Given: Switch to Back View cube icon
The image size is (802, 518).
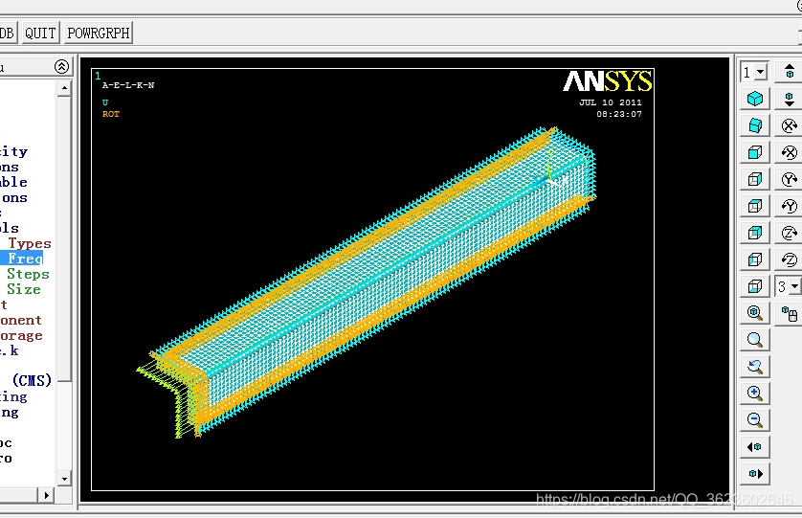Looking at the screenshot, I should [755, 233].
